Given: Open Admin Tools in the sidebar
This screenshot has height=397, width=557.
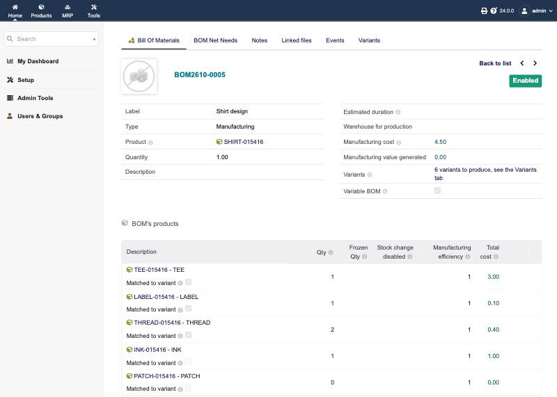Looking at the screenshot, I should click(36, 98).
